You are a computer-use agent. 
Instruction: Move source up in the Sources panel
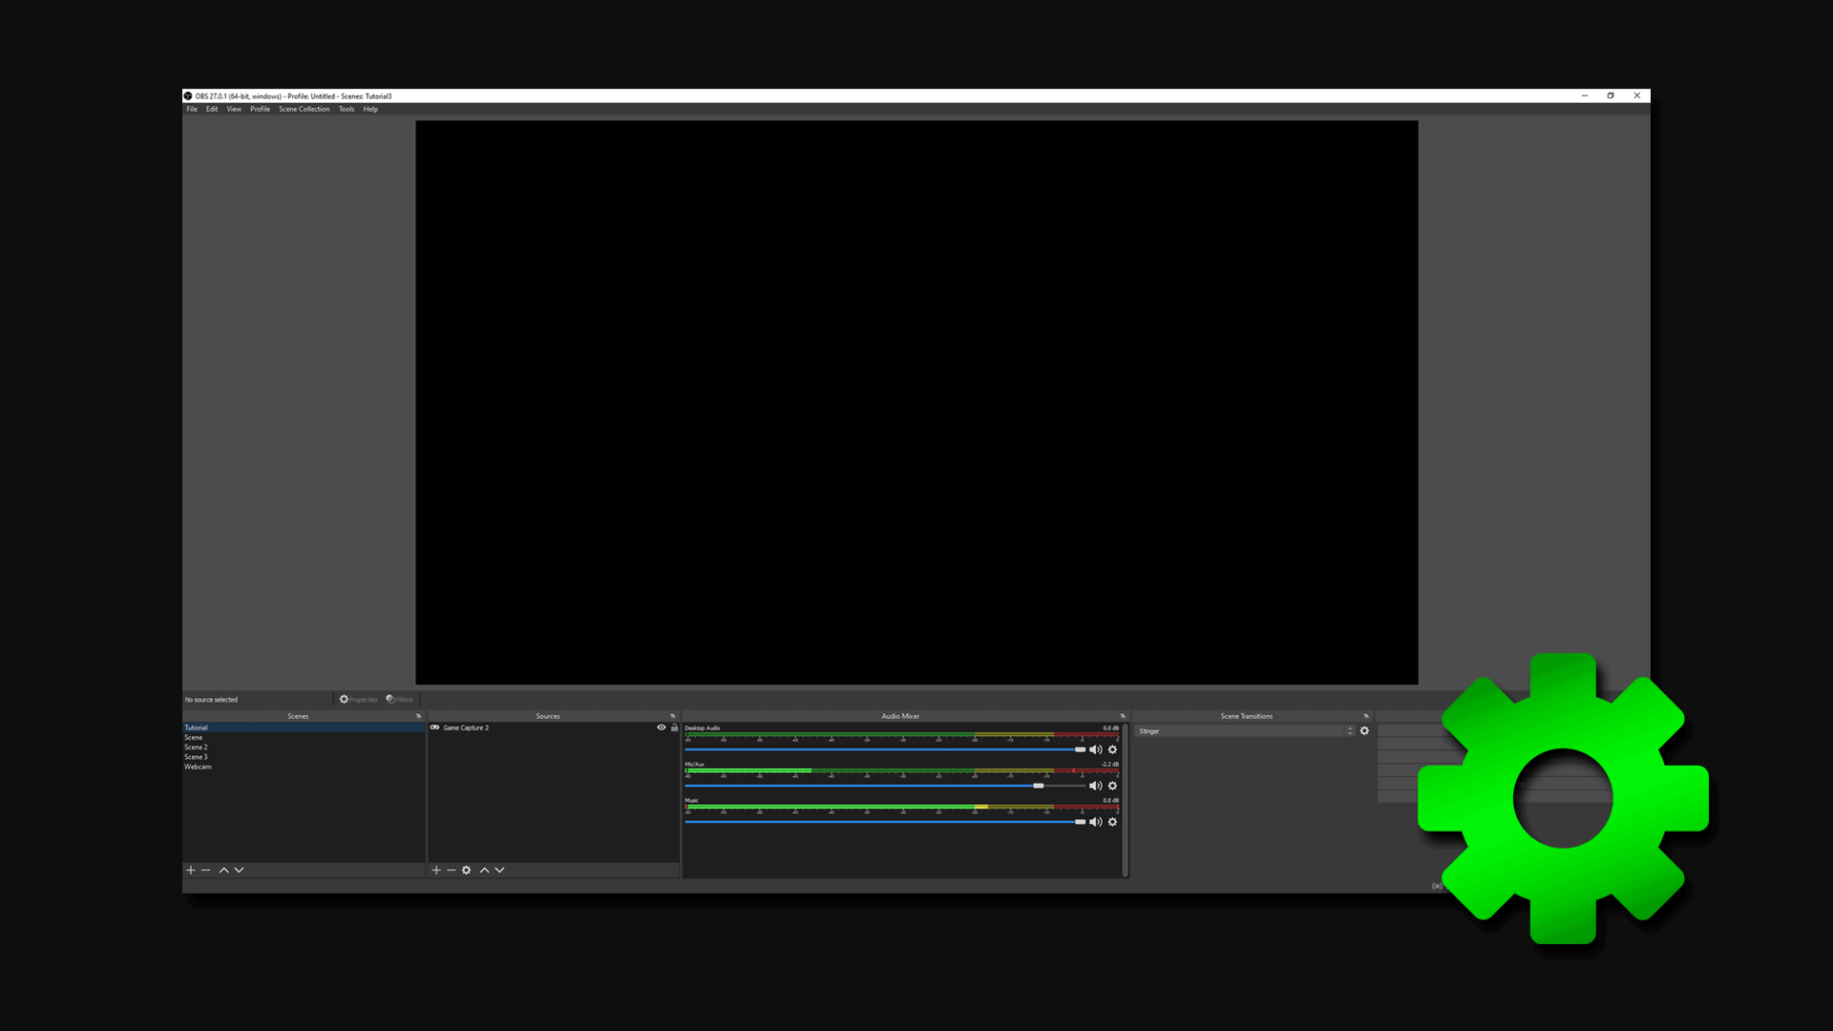(x=485, y=871)
